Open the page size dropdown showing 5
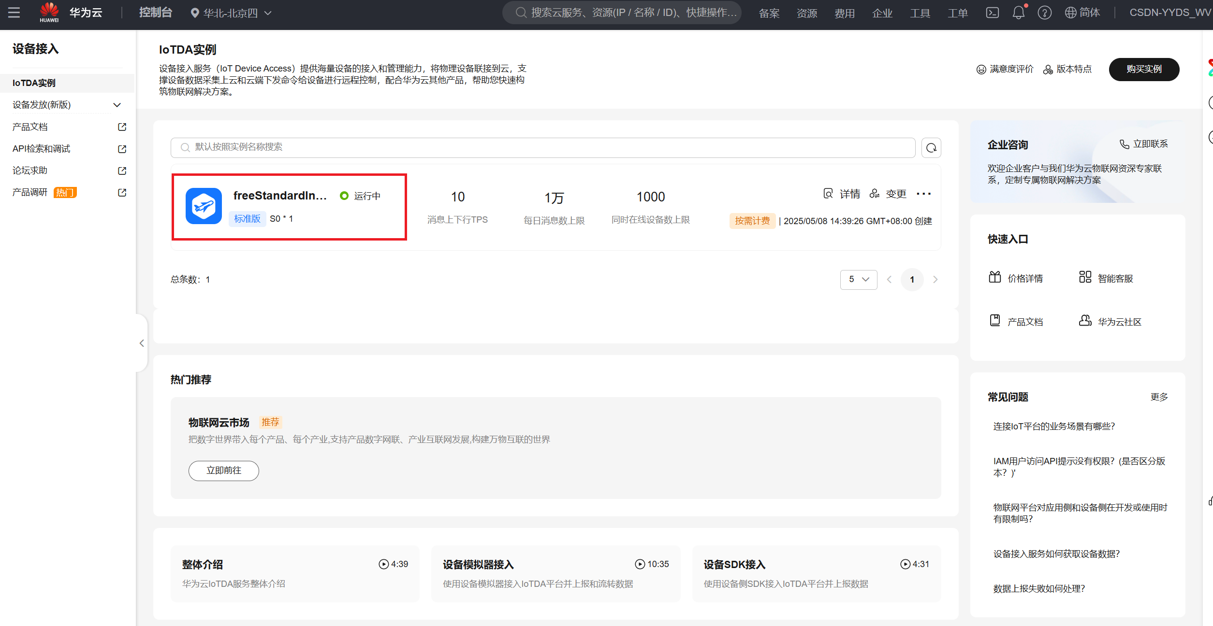Viewport: 1213px width, 626px height. pos(859,280)
